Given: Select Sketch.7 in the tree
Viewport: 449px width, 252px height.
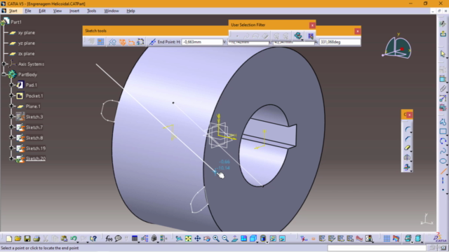Looking at the screenshot, I should point(34,127).
